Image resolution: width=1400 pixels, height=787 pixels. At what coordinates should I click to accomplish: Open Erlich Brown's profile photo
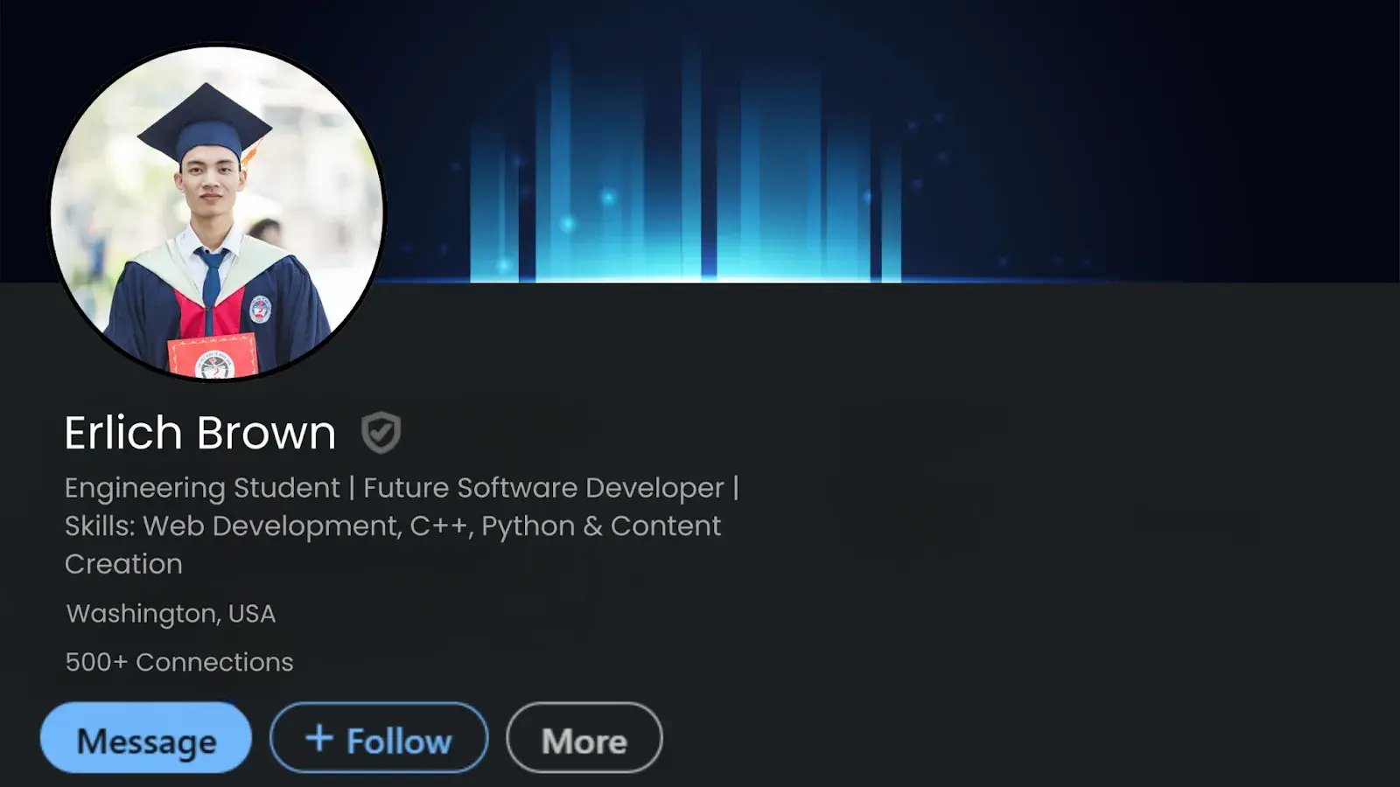coord(216,212)
